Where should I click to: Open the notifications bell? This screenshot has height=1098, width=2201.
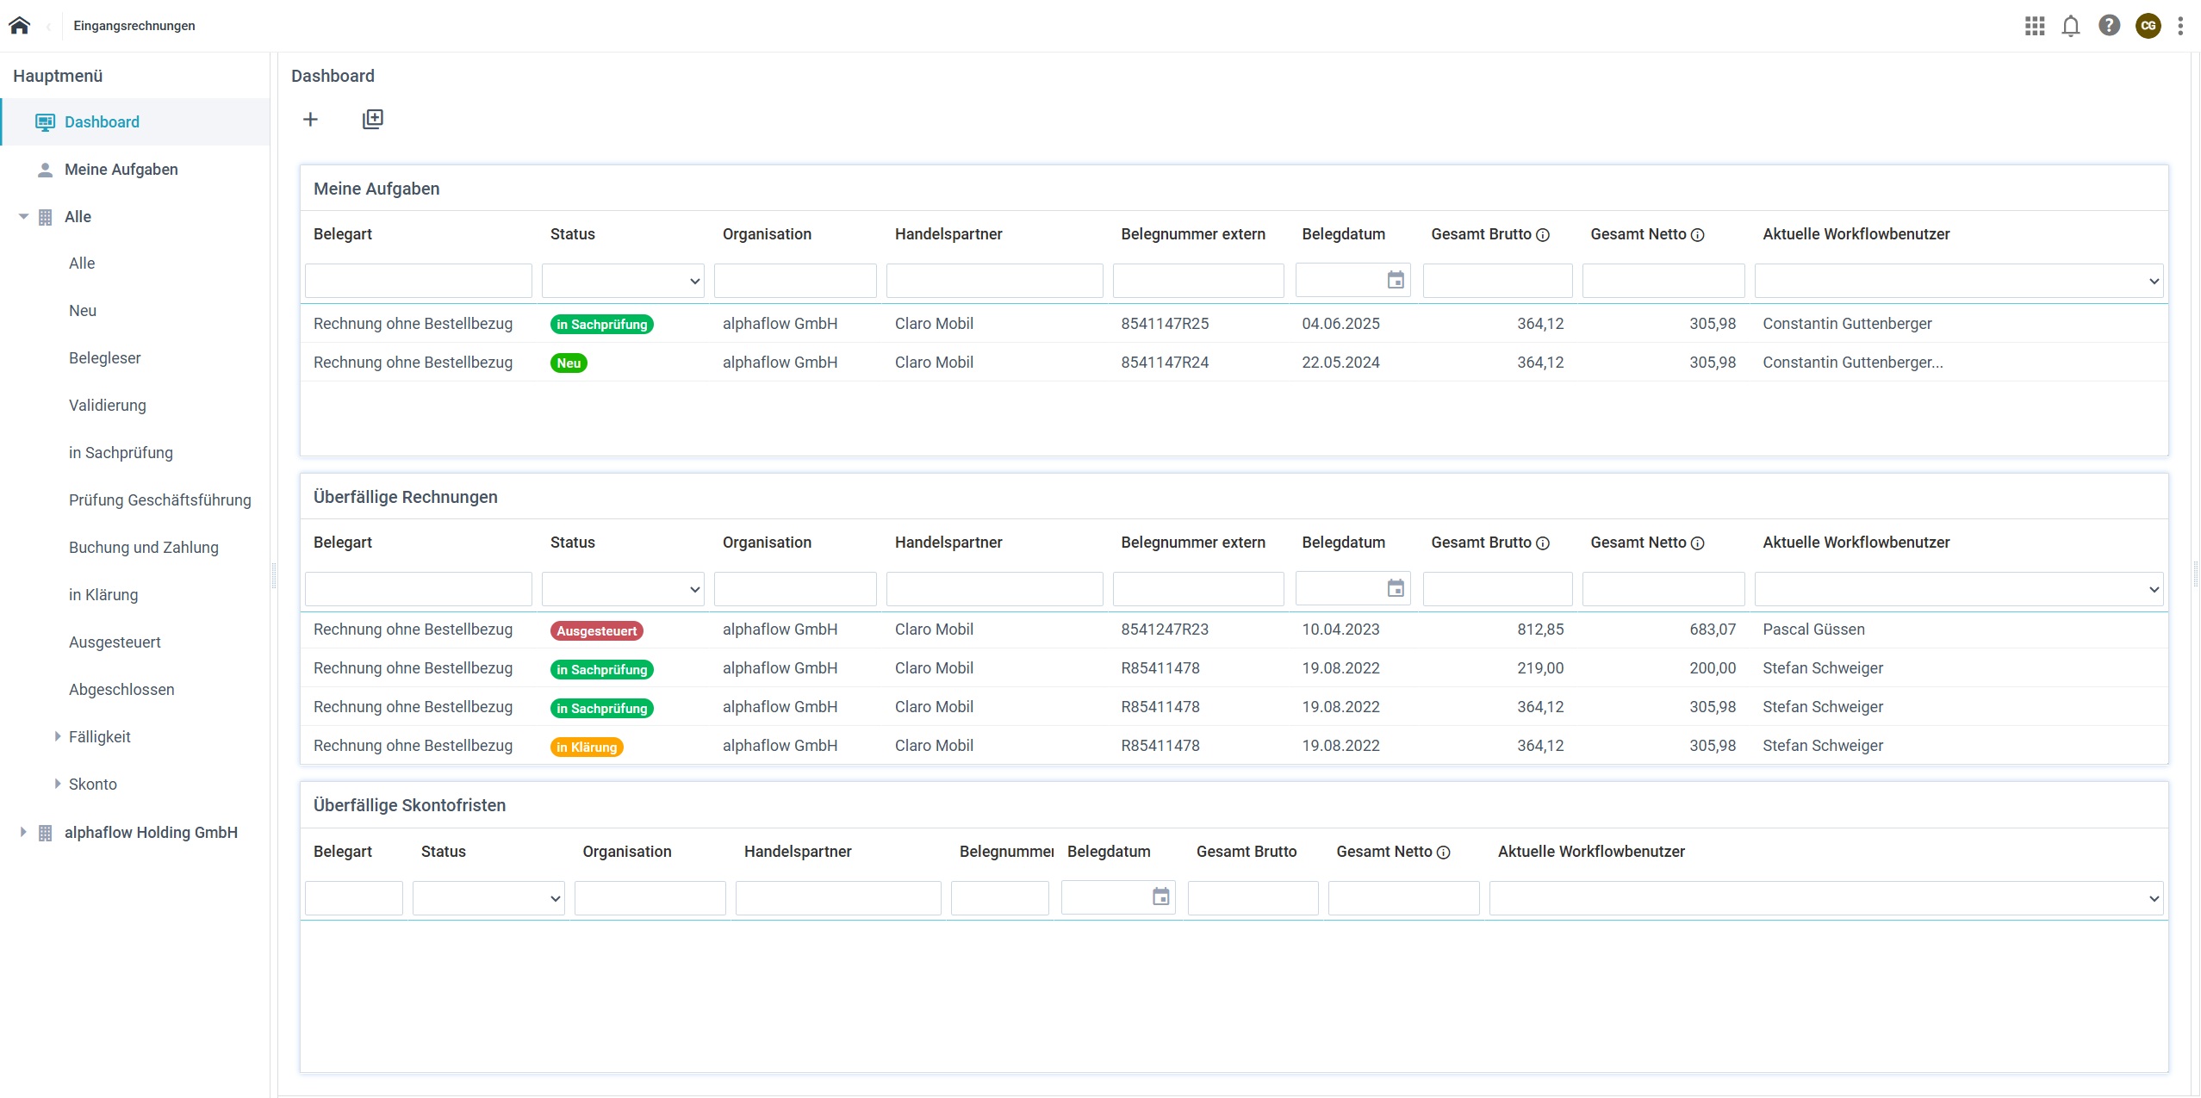point(2071,26)
